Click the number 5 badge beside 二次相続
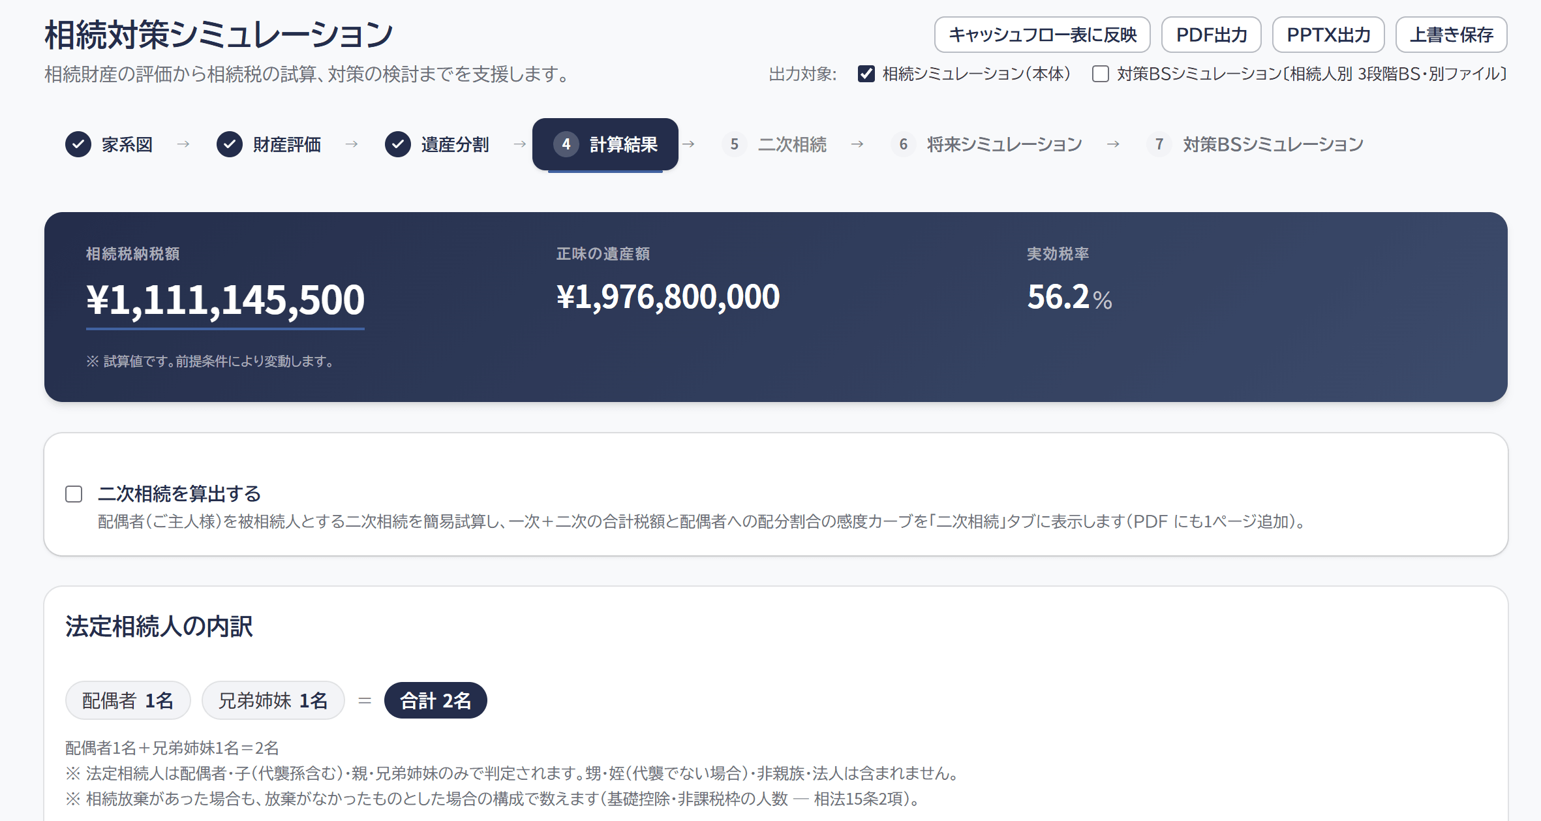This screenshot has height=821, width=1541. (x=735, y=144)
